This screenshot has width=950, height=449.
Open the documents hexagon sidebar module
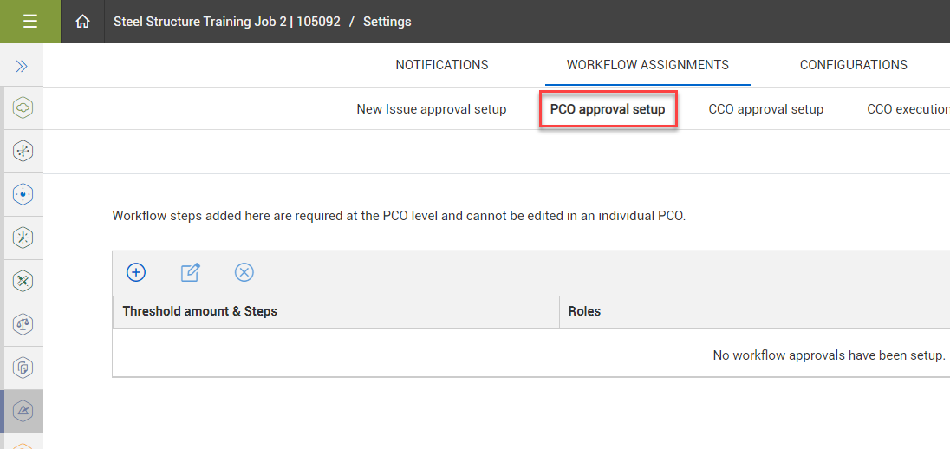[x=23, y=368]
